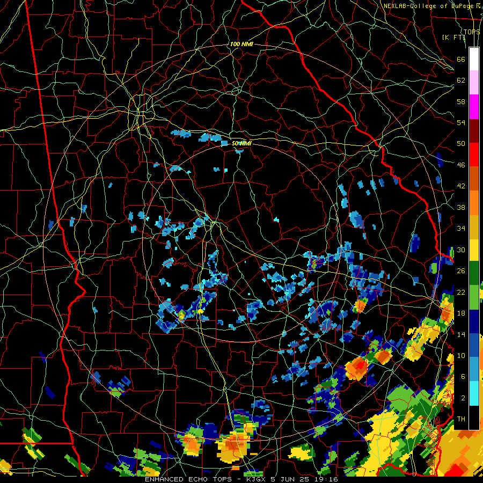
Task: Click the '38' legend value
Action: (461, 207)
